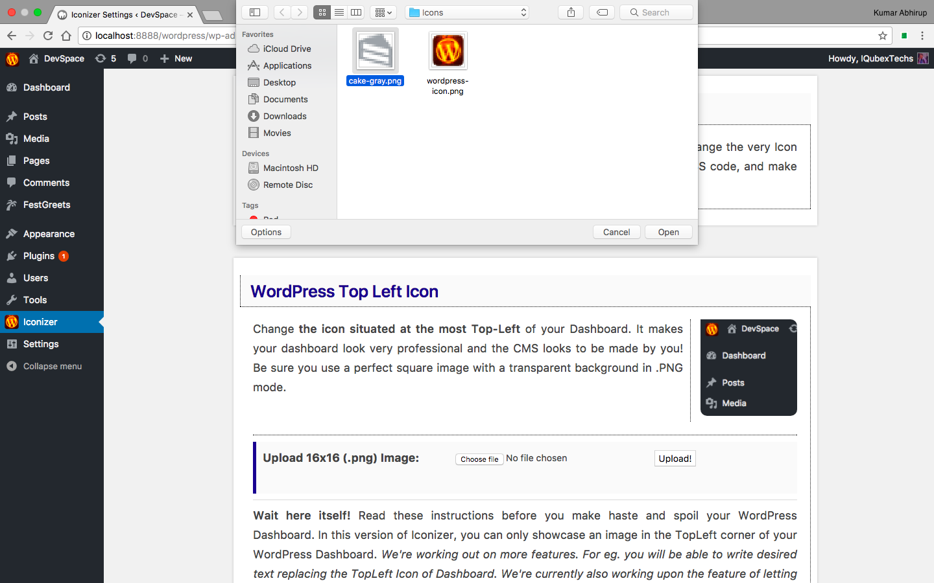Open the Icons folder path dropdown
The width and height of the screenshot is (934, 583).
pyautogui.click(x=467, y=12)
